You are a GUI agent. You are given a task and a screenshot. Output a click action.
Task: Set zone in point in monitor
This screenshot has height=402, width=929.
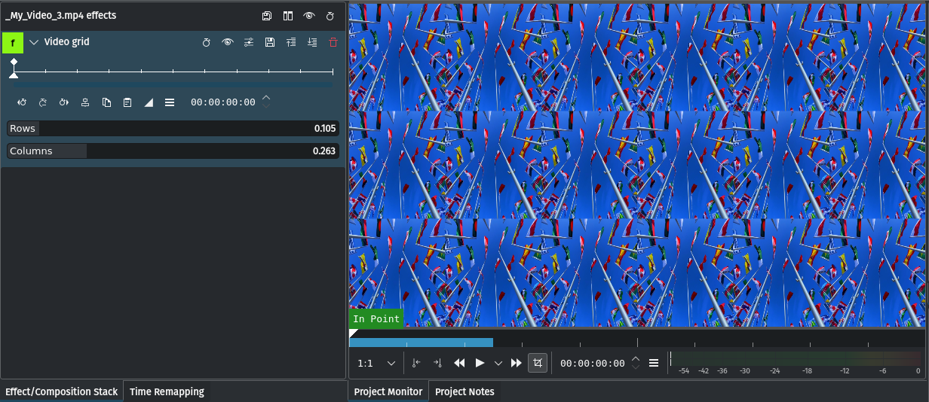[x=416, y=363]
